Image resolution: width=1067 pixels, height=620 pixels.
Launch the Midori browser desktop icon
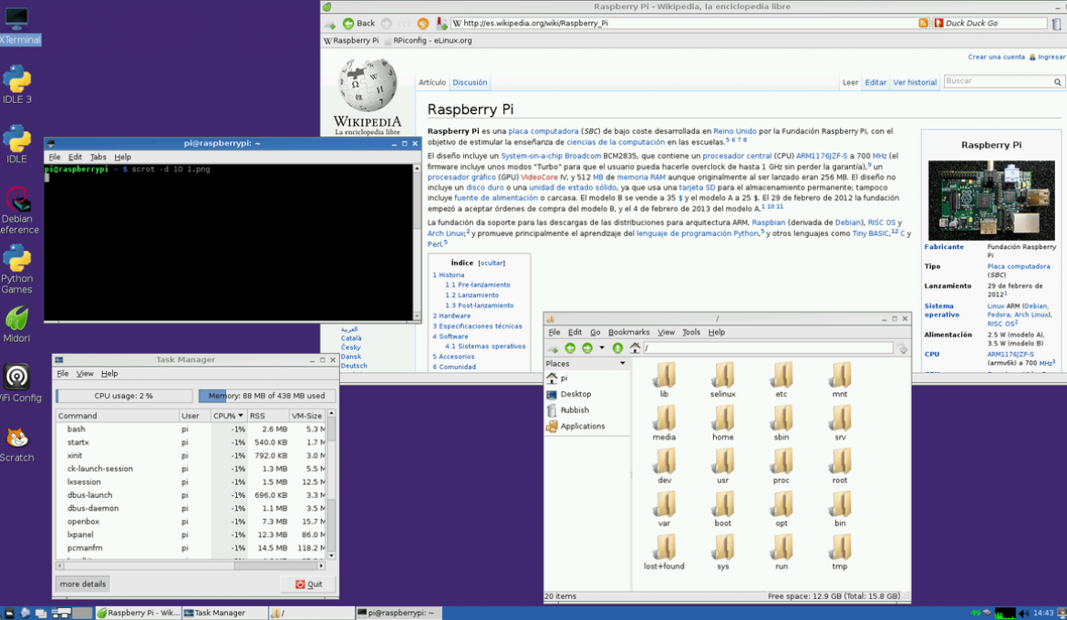coord(16,324)
